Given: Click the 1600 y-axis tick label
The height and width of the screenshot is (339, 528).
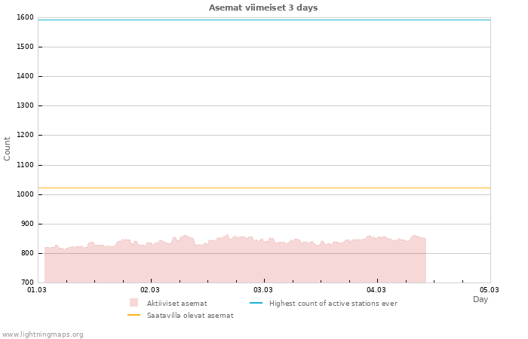Looking at the screenshot, I should 24,17.
